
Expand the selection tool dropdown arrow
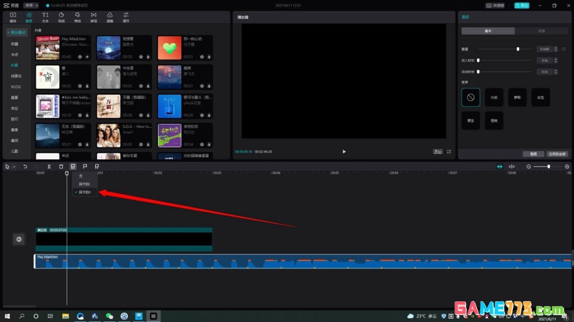click(x=14, y=167)
